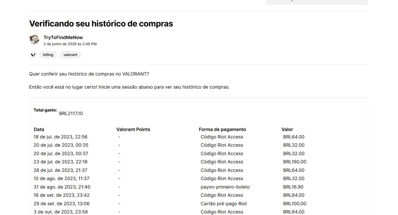The height and width of the screenshot is (215, 398).
Task: Select the valorant tag
Action: [x=70, y=55]
